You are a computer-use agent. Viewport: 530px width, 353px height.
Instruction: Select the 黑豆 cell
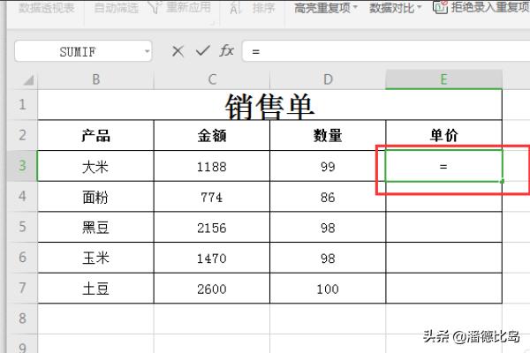pos(96,227)
